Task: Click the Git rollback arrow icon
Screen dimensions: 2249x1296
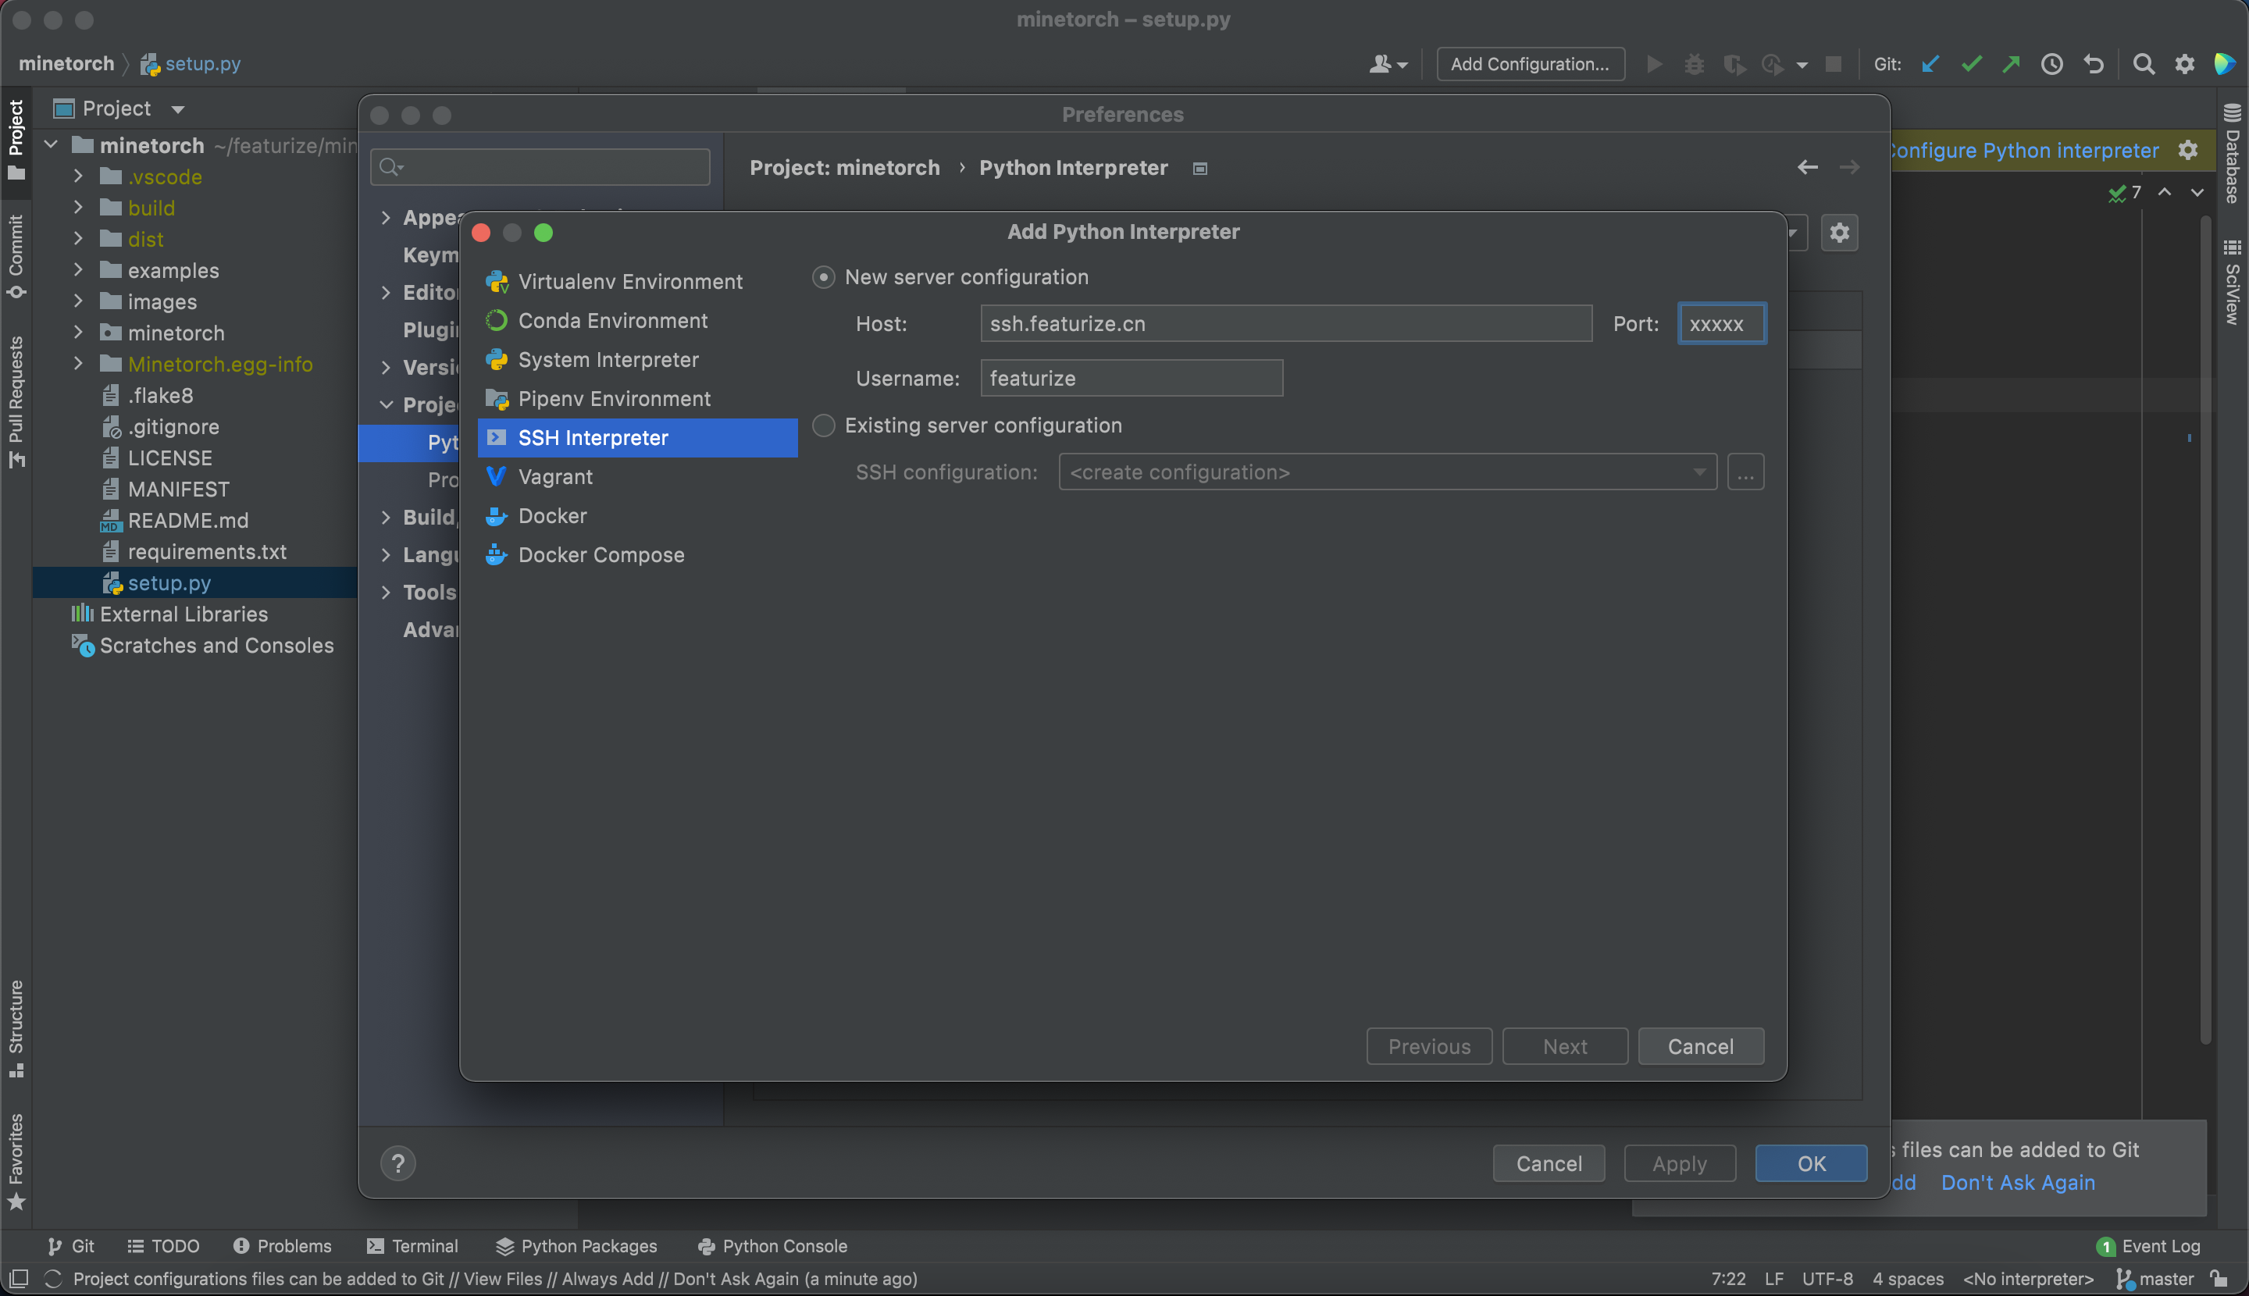Action: (x=2093, y=64)
